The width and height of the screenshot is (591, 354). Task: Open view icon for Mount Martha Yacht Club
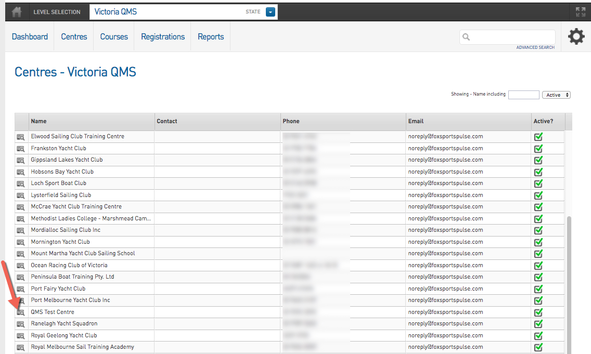pyautogui.click(x=21, y=254)
